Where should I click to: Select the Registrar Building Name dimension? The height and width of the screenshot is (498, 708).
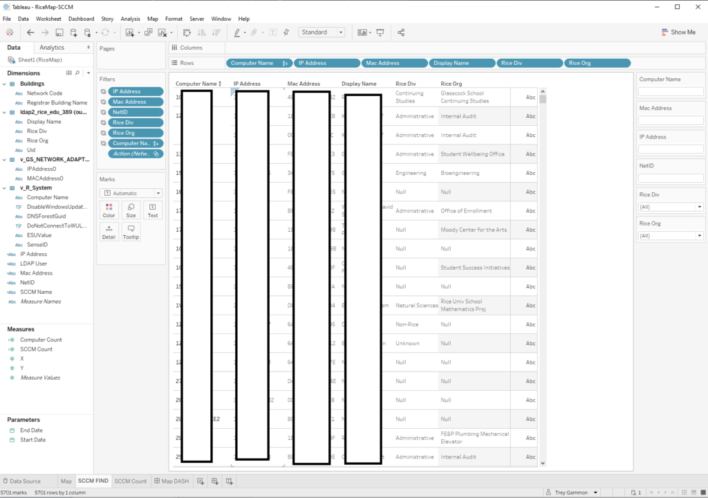click(x=57, y=103)
